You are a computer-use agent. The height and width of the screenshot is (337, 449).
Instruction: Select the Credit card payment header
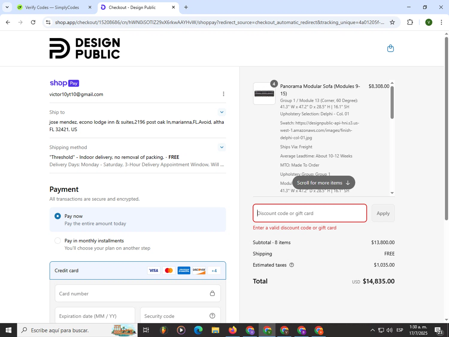pyautogui.click(x=138, y=270)
